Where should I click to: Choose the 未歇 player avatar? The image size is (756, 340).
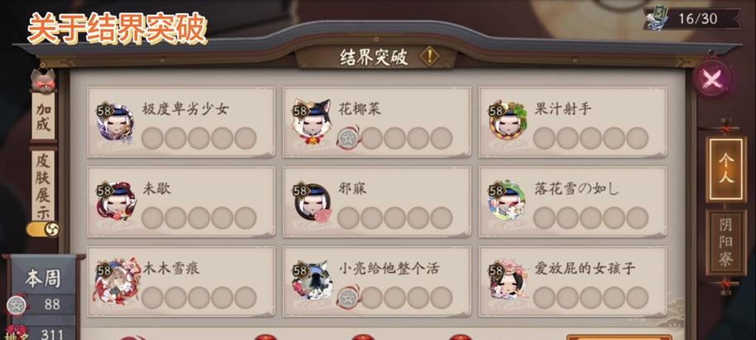pyautogui.click(x=116, y=202)
